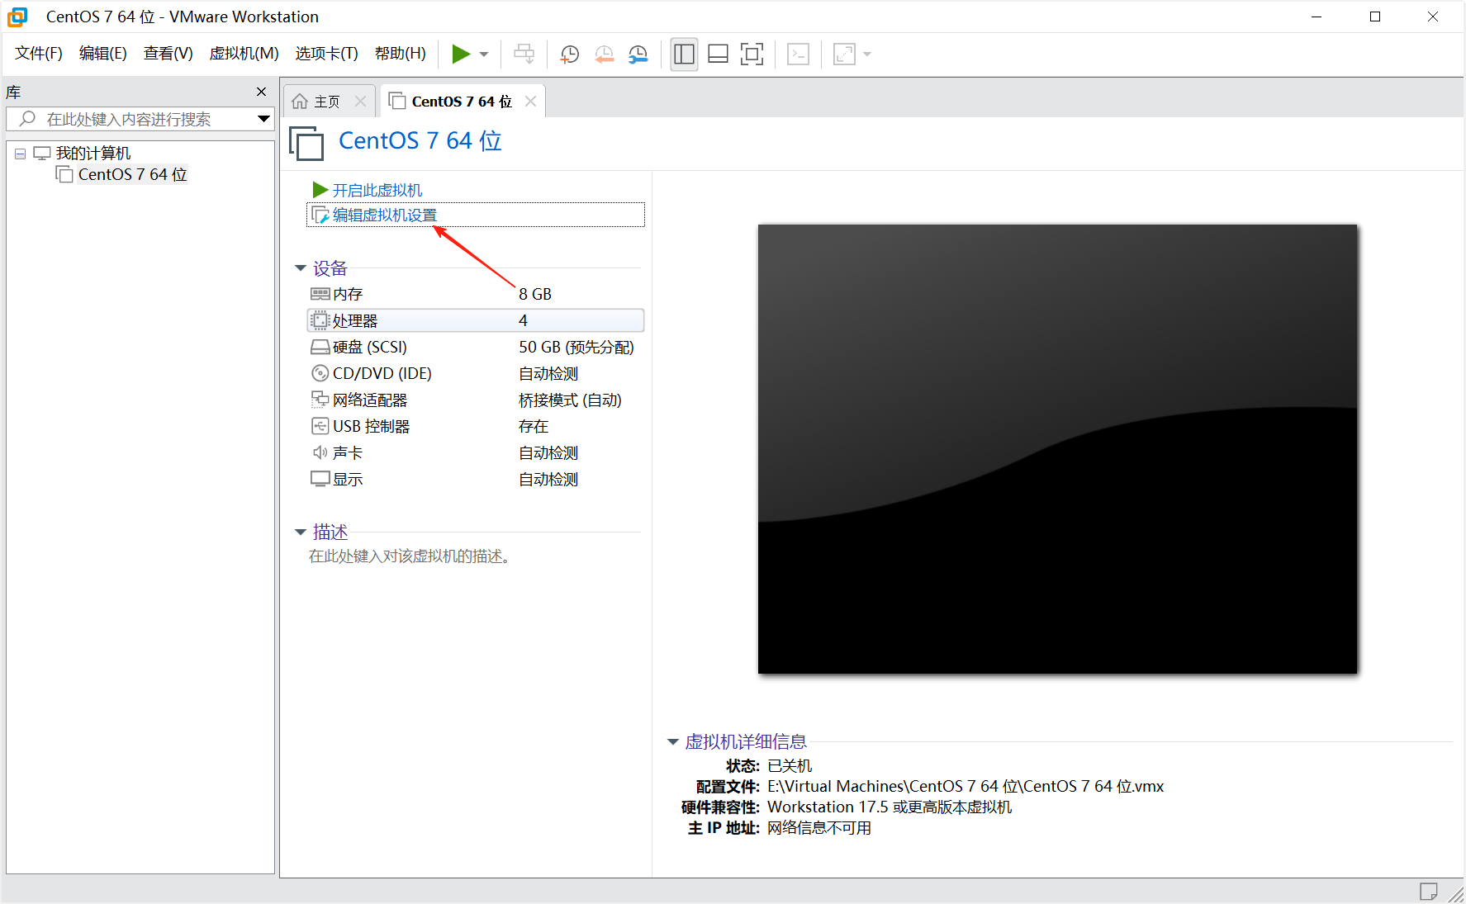
Task: Collapse the 虚拟机详细信息 section
Action: 673,742
